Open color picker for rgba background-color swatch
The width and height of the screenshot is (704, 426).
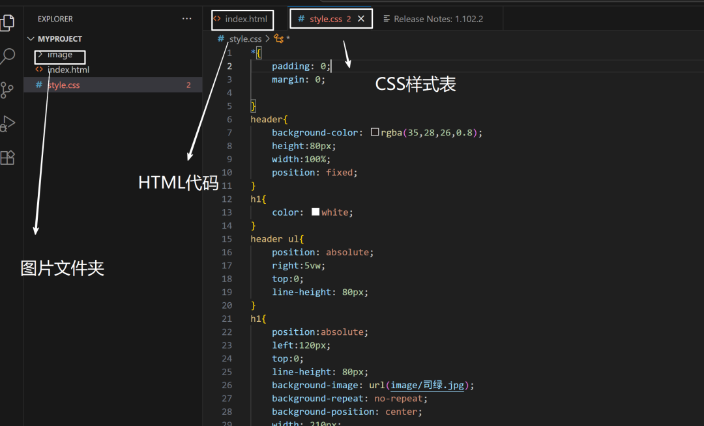pyautogui.click(x=375, y=132)
